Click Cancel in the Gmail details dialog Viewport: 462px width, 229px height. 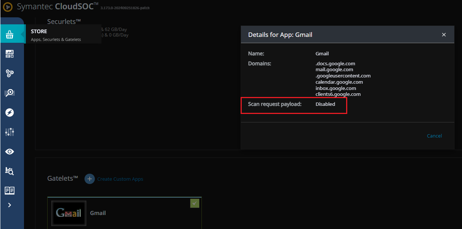[x=434, y=136]
